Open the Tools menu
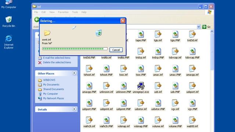Image resolution: width=235 pixels, height=132 pixels. [x=75, y=12]
